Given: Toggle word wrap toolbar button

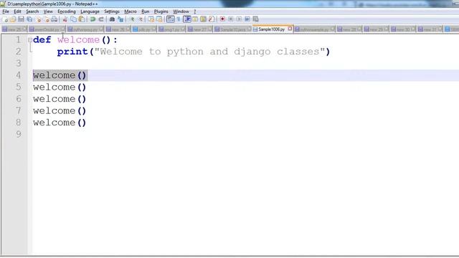Looking at the screenshot, I should click(x=171, y=19).
